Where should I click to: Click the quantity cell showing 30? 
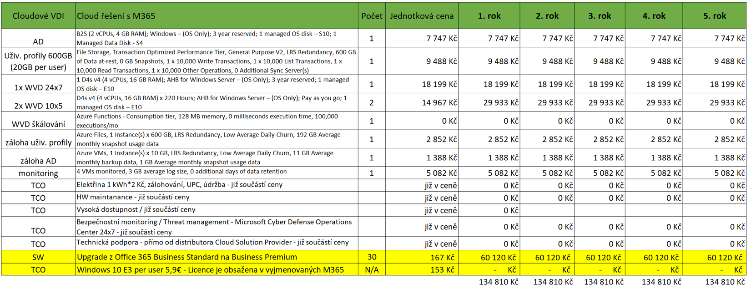coord(372,257)
